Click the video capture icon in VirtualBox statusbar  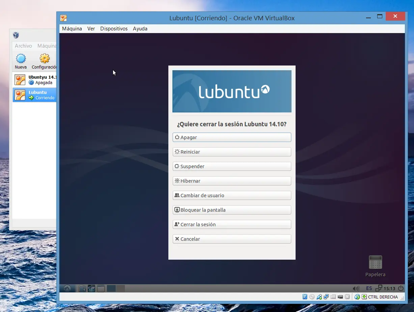340,296
